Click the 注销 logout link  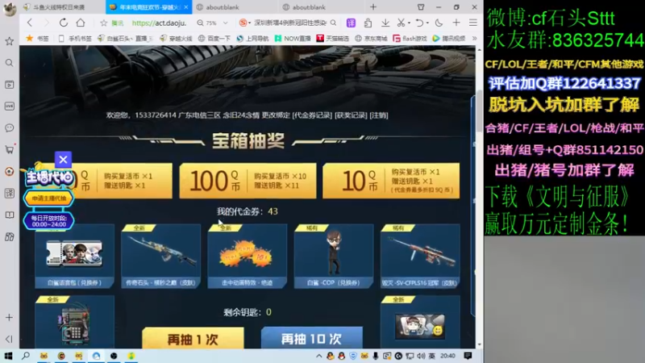(378, 115)
